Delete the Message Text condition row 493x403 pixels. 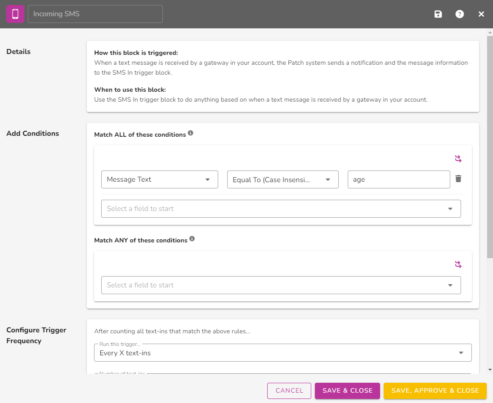(458, 179)
